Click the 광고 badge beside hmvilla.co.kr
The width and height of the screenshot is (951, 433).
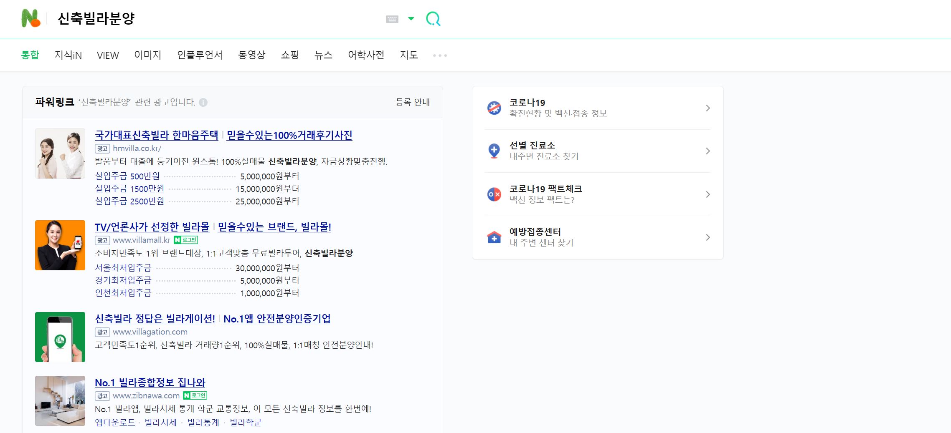click(x=102, y=149)
